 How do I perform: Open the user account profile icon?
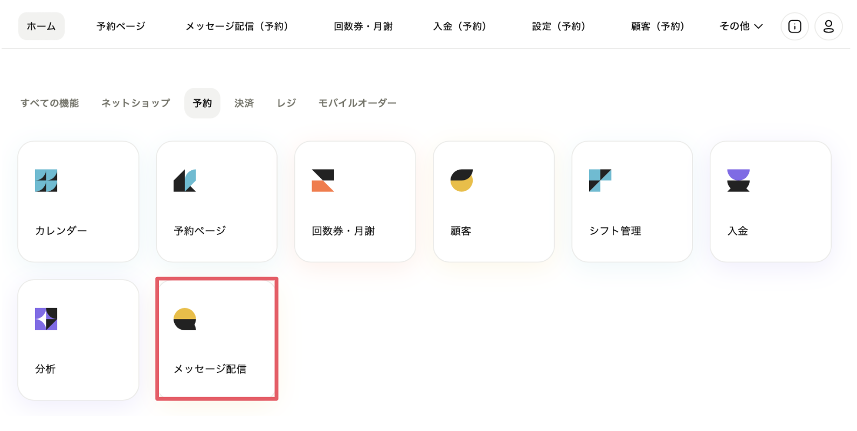828,26
